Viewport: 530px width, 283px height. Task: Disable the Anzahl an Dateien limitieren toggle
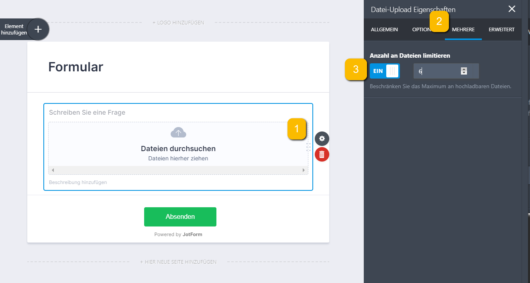(385, 71)
